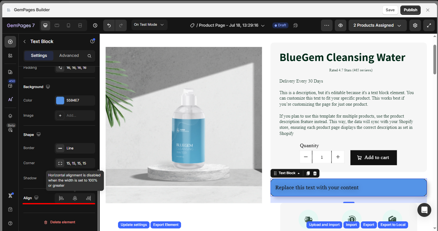This screenshot has height=231, width=438.
Task: Click the undo arrow in top toolbar
Action: tap(109, 25)
